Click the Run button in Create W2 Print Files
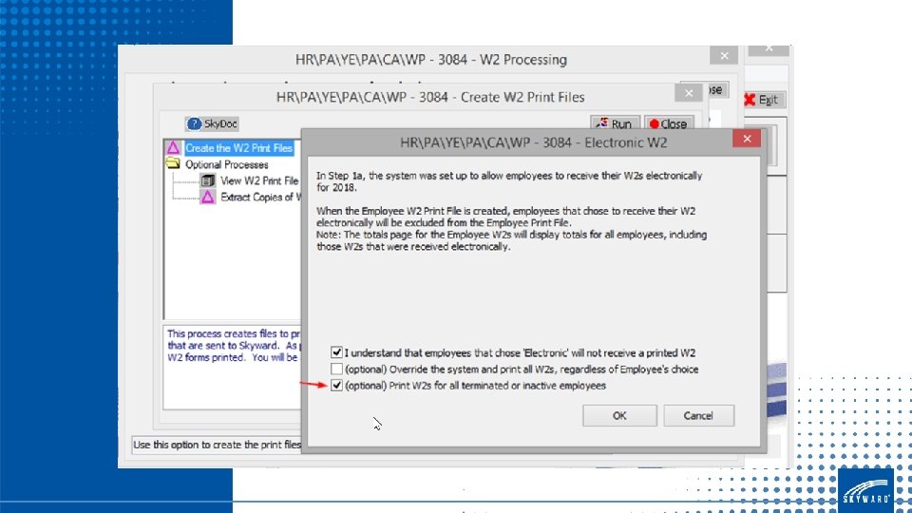 coord(615,123)
